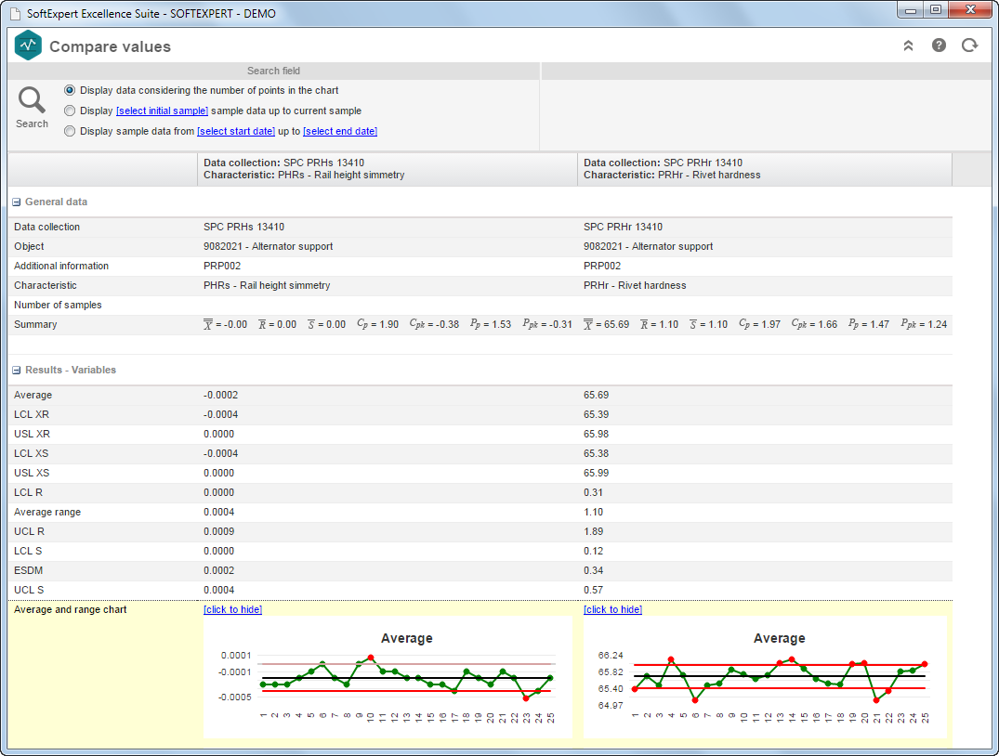This screenshot has width=999, height=756.
Task: Select display data by number of points radio
Action: [x=70, y=90]
